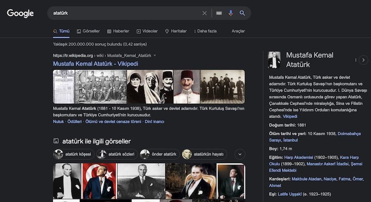371x202 pixels.
Task: Open Vikipedi link in knowledge panel
Action: click(290, 116)
